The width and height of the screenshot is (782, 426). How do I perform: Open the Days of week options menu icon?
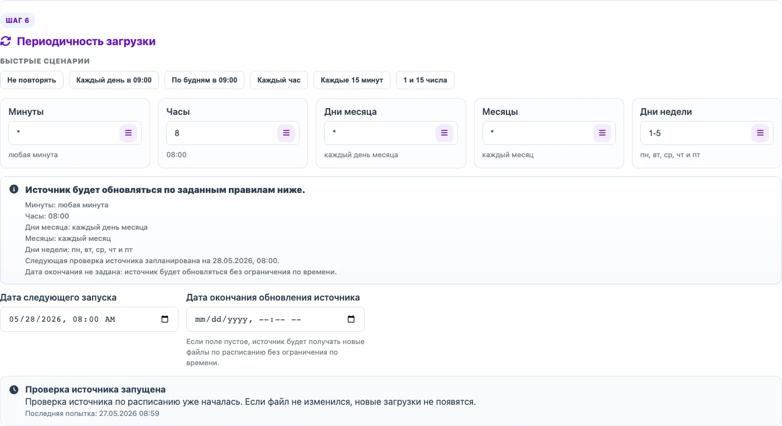tap(760, 133)
